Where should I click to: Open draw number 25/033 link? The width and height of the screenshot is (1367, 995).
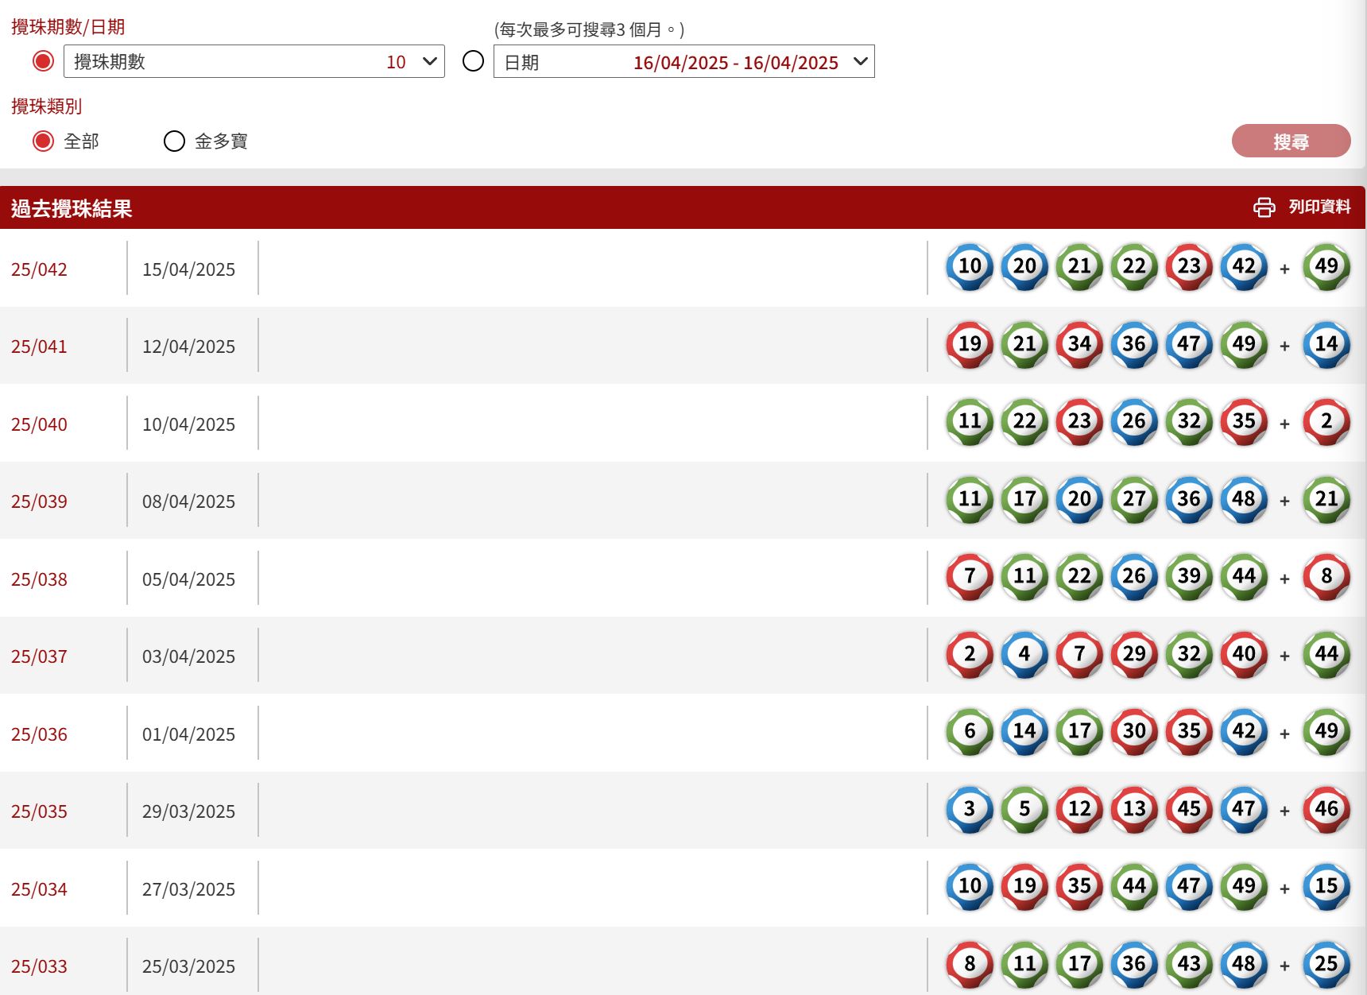pyautogui.click(x=39, y=966)
